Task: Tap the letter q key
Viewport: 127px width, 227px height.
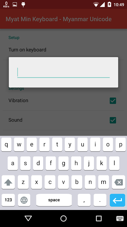Action: tap(6, 144)
